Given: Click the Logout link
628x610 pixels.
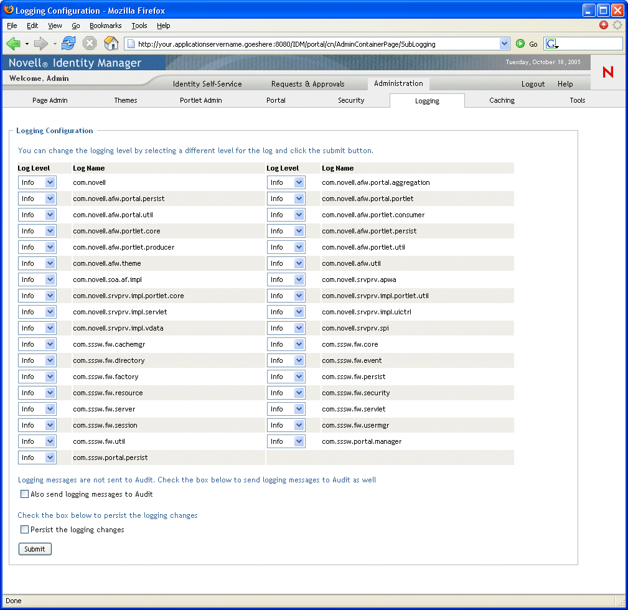Looking at the screenshot, I should [533, 83].
